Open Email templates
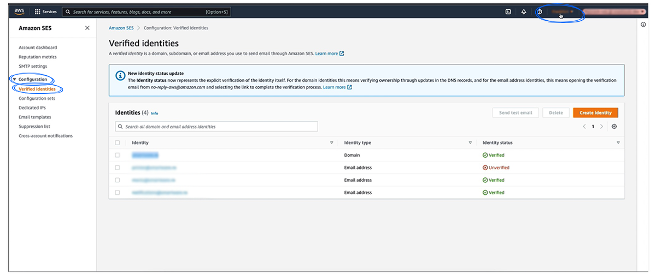Screen dimensions: 656x275 pyautogui.click(x=35, y=117)
